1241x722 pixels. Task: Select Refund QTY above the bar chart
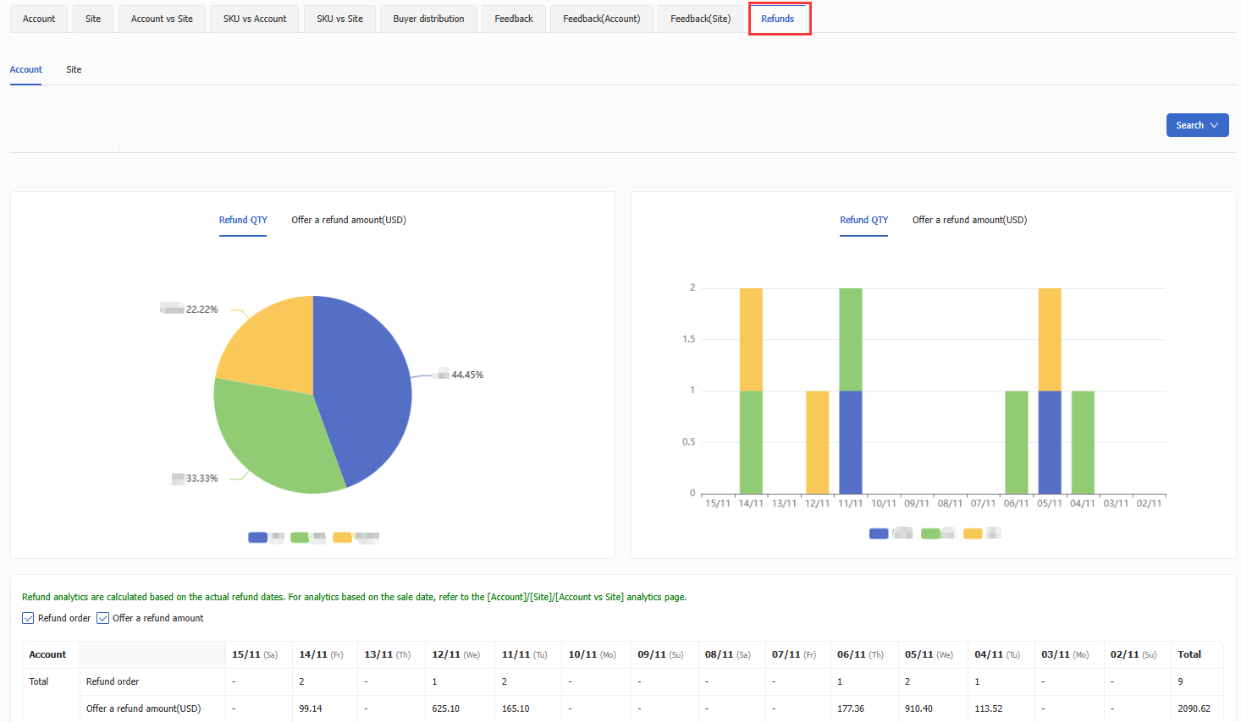click(x=863, y=220)
